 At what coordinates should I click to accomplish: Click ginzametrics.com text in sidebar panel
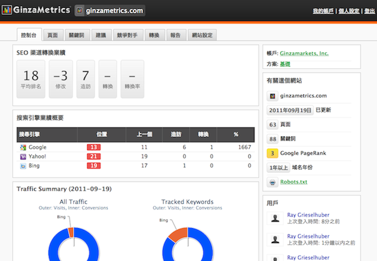(303, 96)
